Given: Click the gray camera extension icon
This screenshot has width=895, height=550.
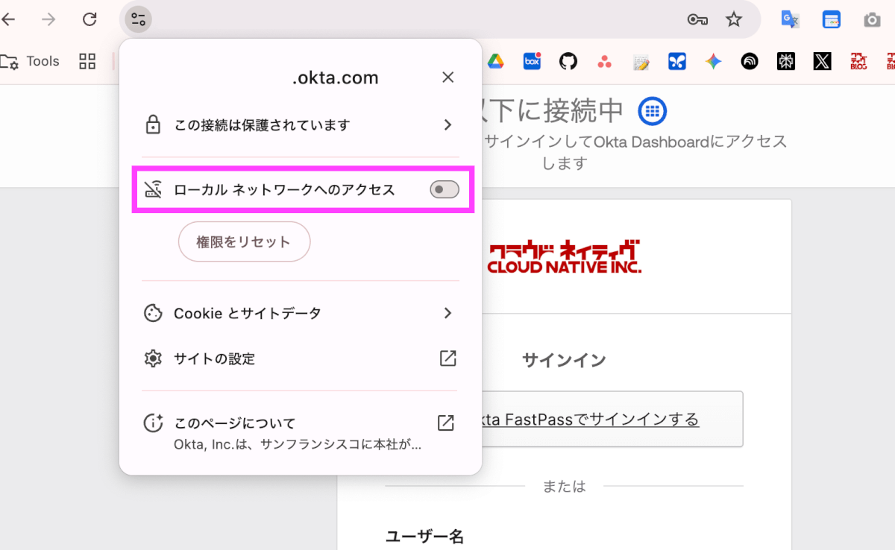Looking at the screenshot, I should [x=872, y=19].
